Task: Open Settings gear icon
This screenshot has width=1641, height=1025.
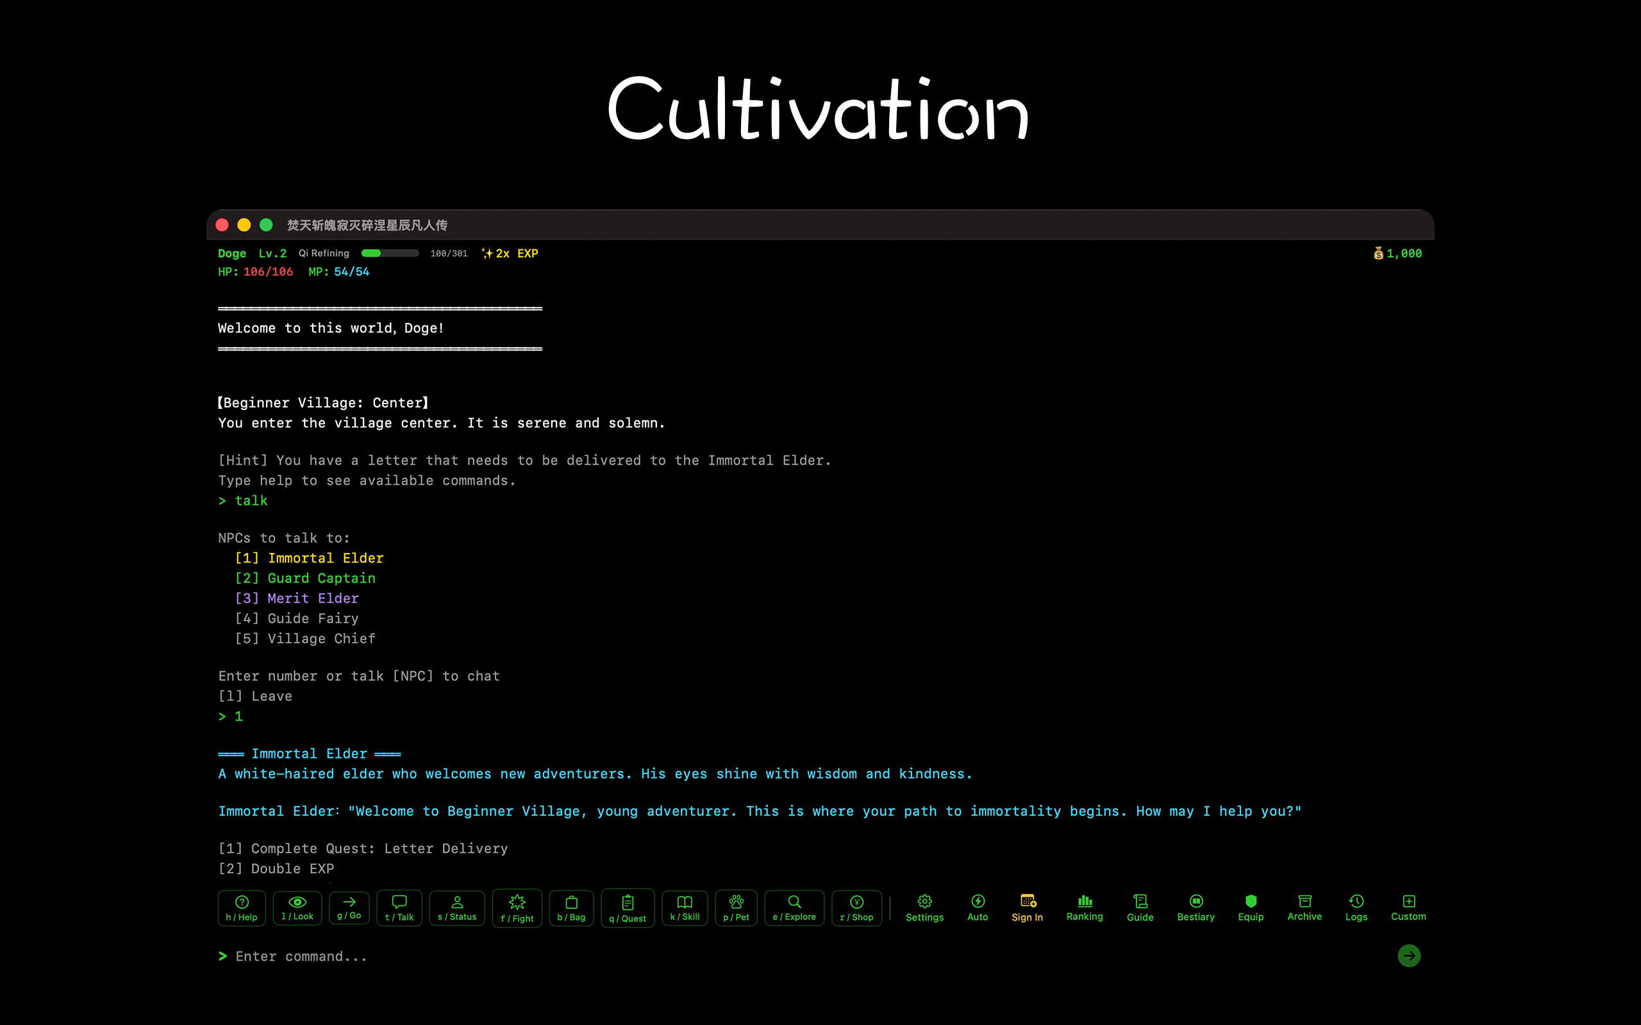Action: [925, 901]
